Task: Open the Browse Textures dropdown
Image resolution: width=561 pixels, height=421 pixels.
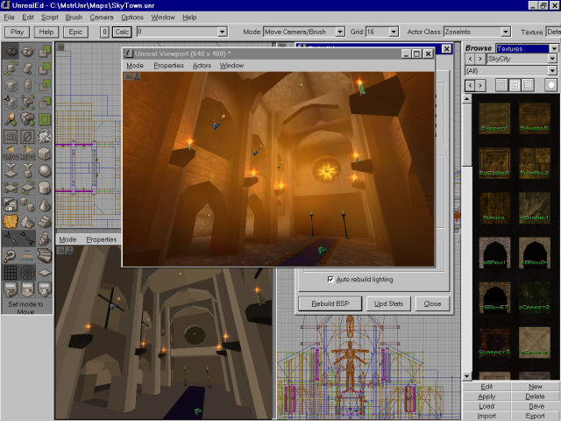Action: [552, 48]
